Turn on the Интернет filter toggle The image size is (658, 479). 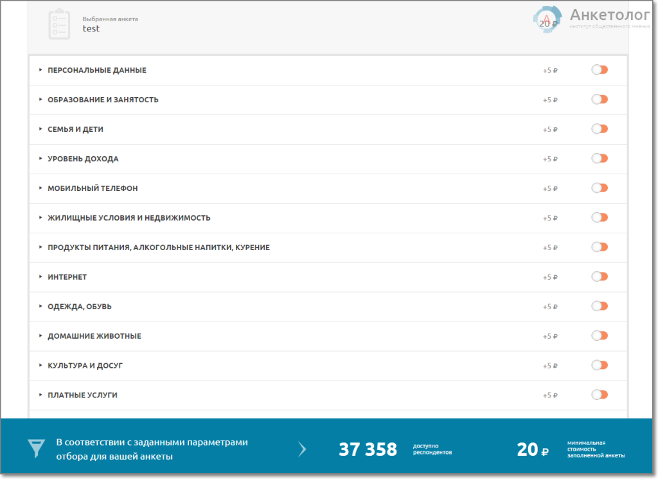point(599,277)
